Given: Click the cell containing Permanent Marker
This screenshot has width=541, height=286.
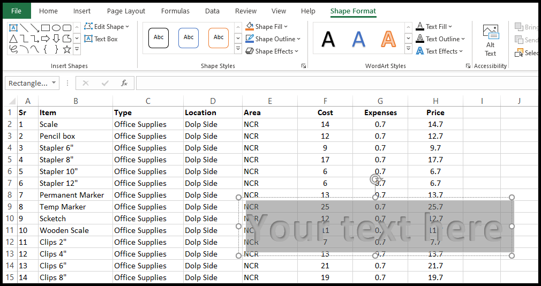Looking at the screenshot, I should [76, 195].
